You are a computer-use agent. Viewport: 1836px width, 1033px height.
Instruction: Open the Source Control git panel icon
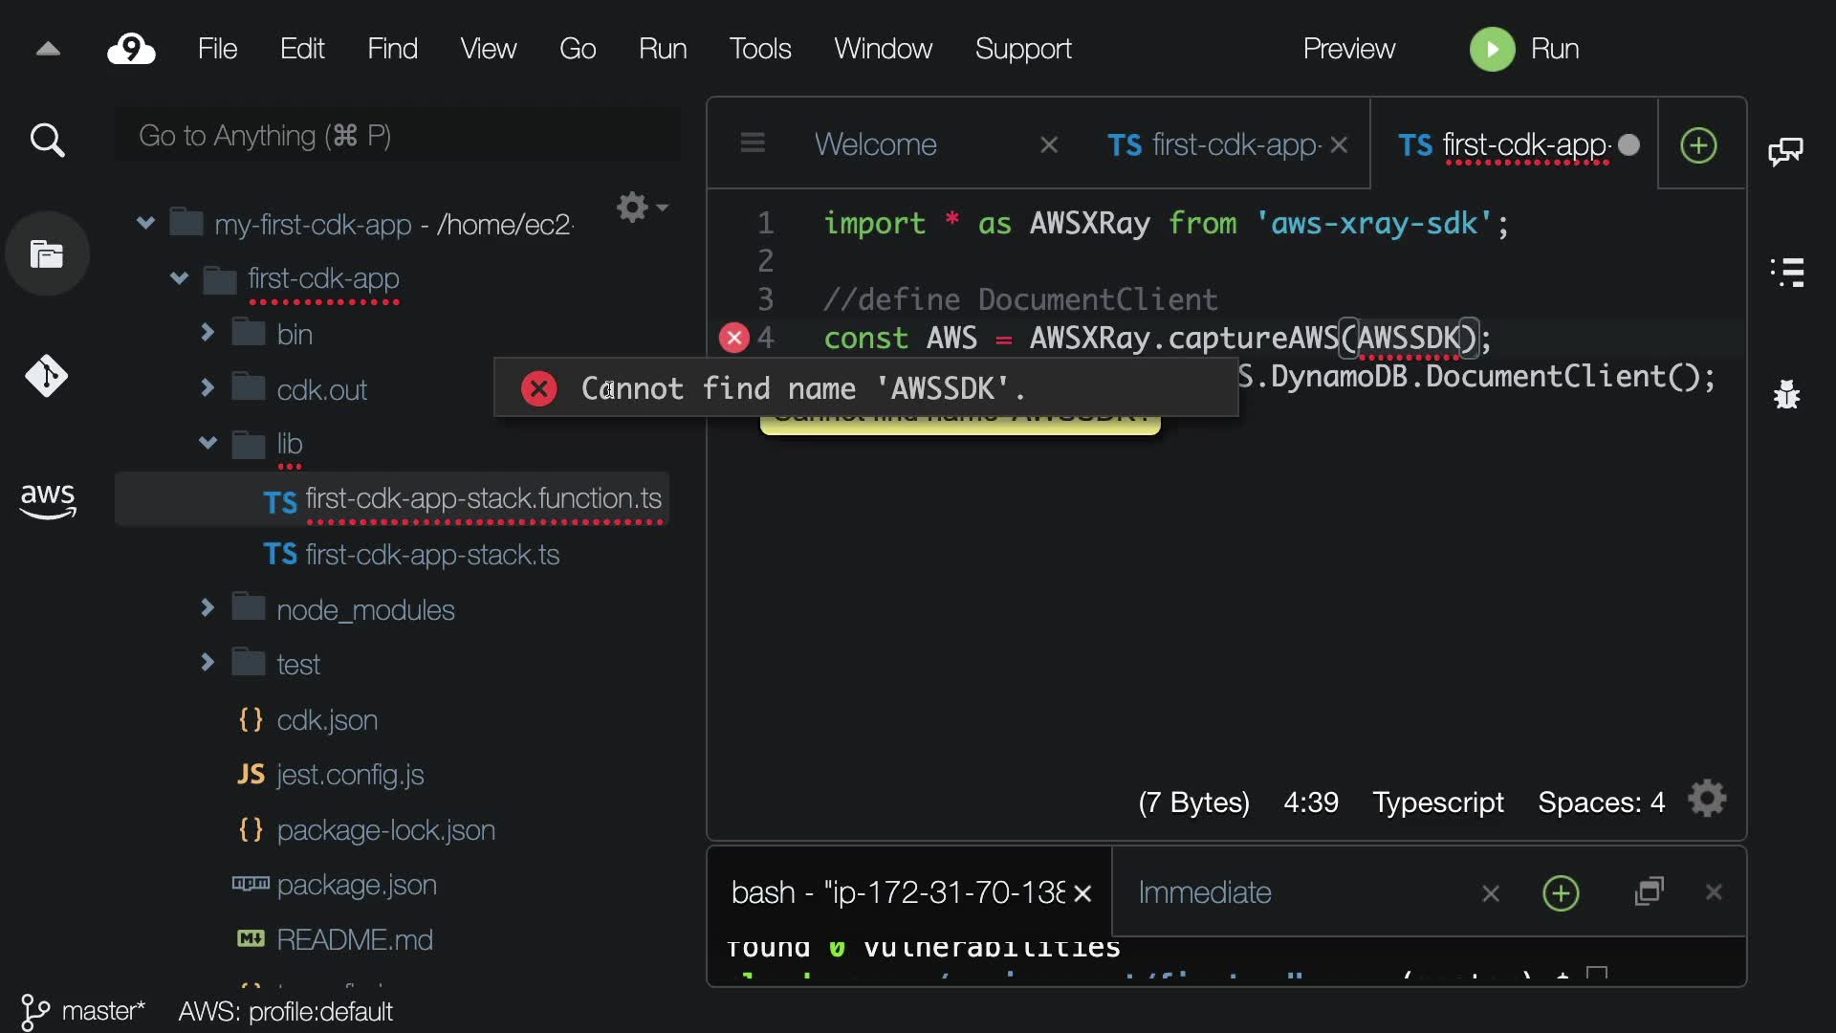(x=47, y=376)
